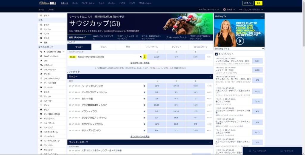305x155 pixels.
Task: Open the バスケットボール sidebar icon
Action: tap(41, 132)
